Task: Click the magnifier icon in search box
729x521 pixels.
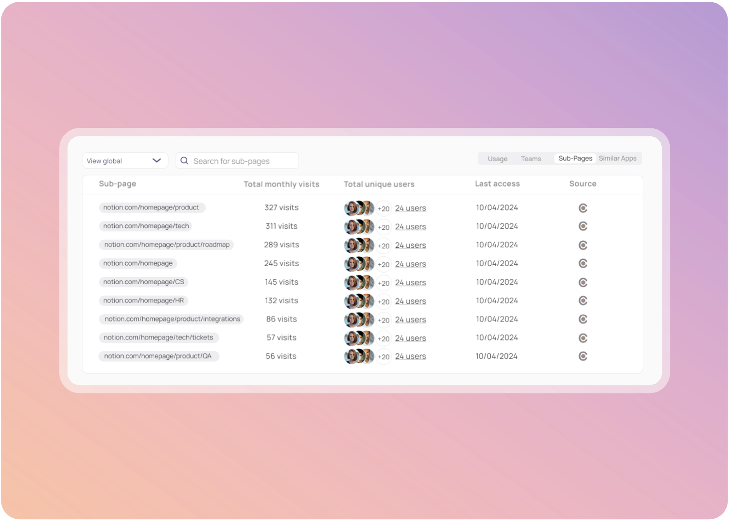Action: pos(184,161)
